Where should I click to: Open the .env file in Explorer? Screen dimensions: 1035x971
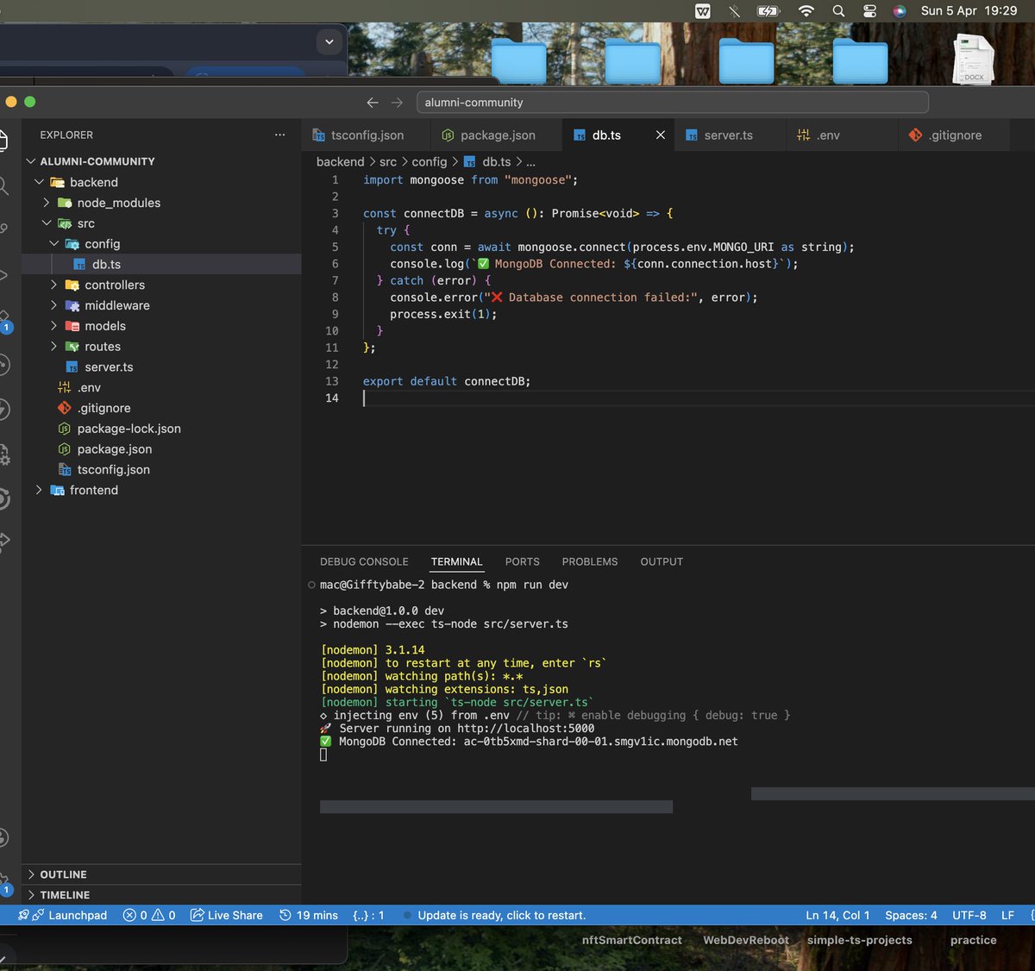(161, 387)
